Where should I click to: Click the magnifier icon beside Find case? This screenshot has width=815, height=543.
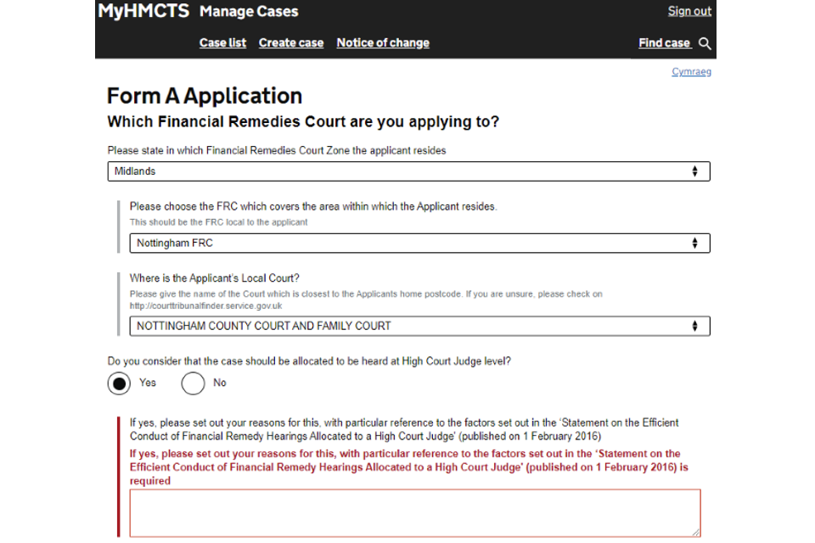tap(705, 43)
